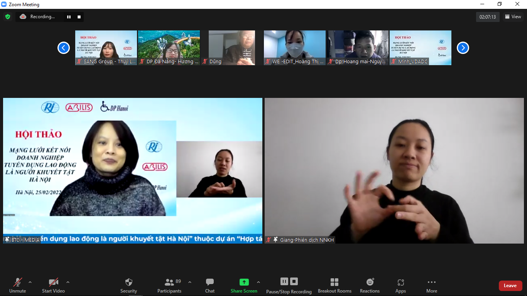Open Breakout Rooms
This screenshot has height=296, width=527.
point(334,286)
